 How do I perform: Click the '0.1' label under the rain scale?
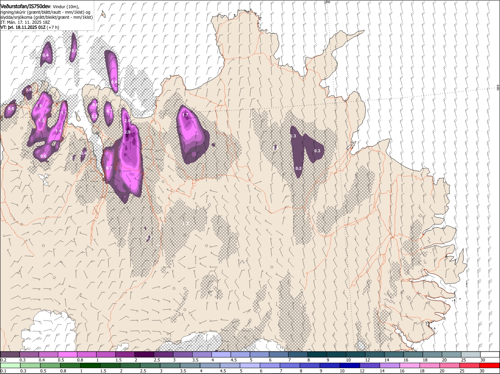[x=4, y=371]
